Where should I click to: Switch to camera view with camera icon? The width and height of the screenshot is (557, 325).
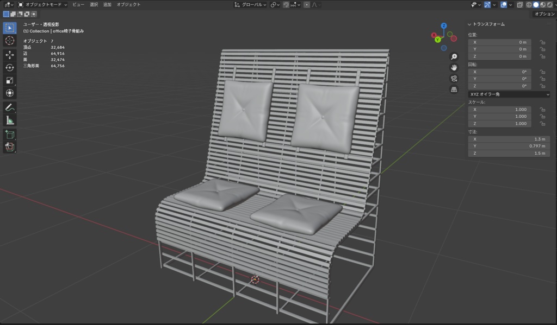pyautogui.click(x=454, y=79)
